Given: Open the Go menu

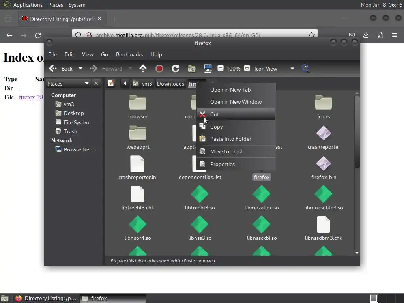Looking at the screenshot, I should point(104,54).
